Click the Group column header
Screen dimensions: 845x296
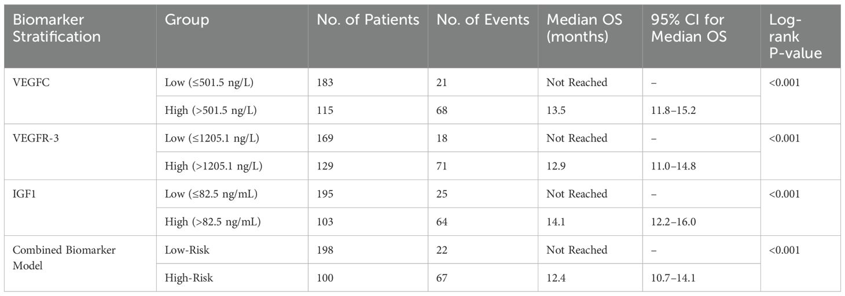point(187,20)
